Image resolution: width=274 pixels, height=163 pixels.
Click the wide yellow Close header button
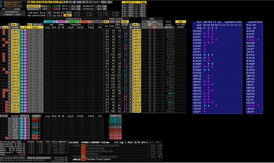35,27
